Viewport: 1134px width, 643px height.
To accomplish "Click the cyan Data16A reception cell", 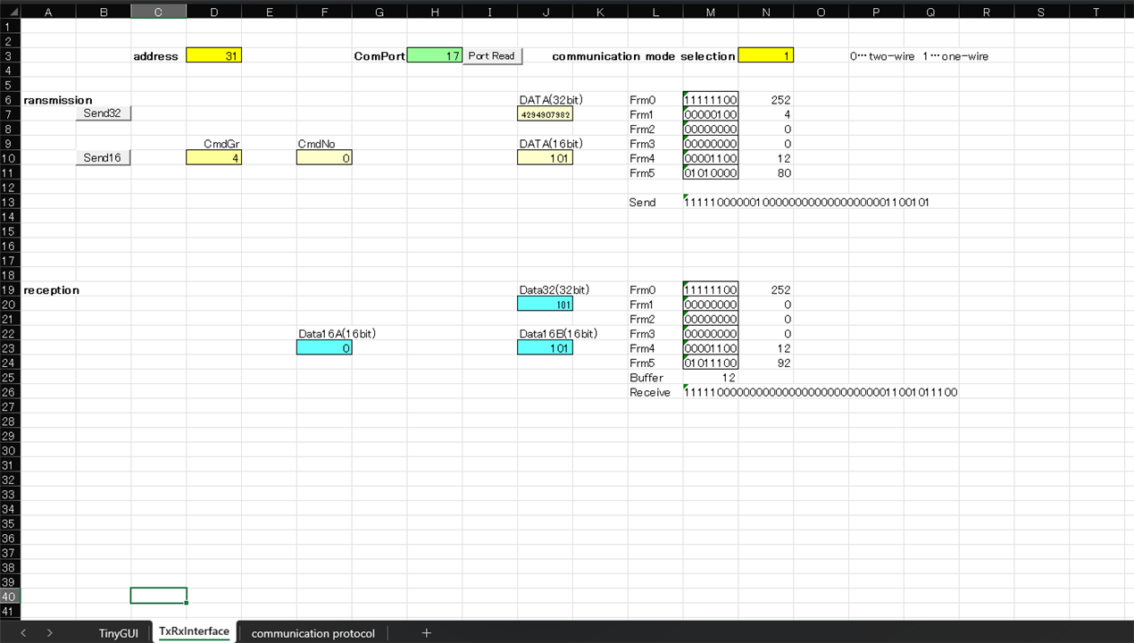I will click(324, 348).
